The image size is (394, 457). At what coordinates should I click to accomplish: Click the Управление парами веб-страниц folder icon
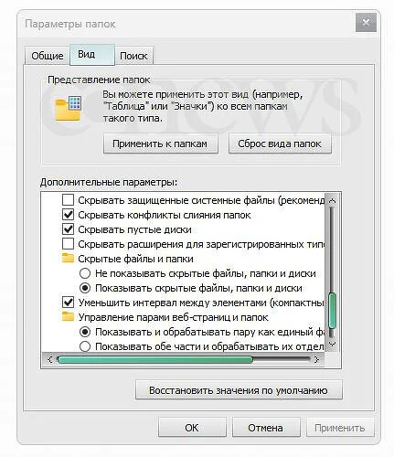[68, 317]
